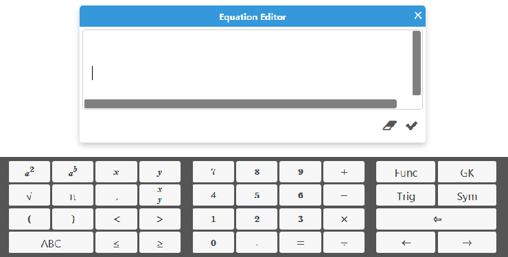Click inside the equation input area
The height and width of the screenshot is (257, 508).
(x=248, y=64)
